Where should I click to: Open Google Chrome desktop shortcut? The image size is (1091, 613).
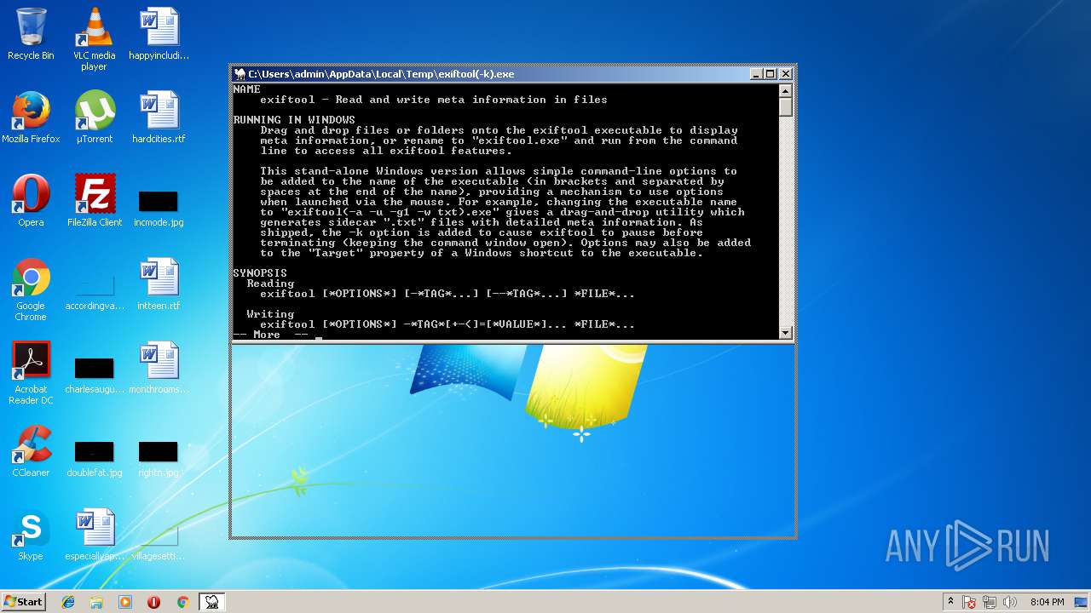tap(31, 289)
